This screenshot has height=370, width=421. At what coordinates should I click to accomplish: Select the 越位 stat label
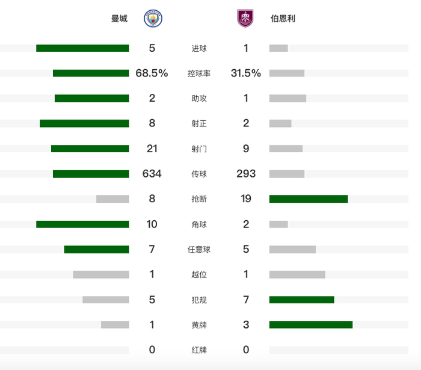click(199, 274)
